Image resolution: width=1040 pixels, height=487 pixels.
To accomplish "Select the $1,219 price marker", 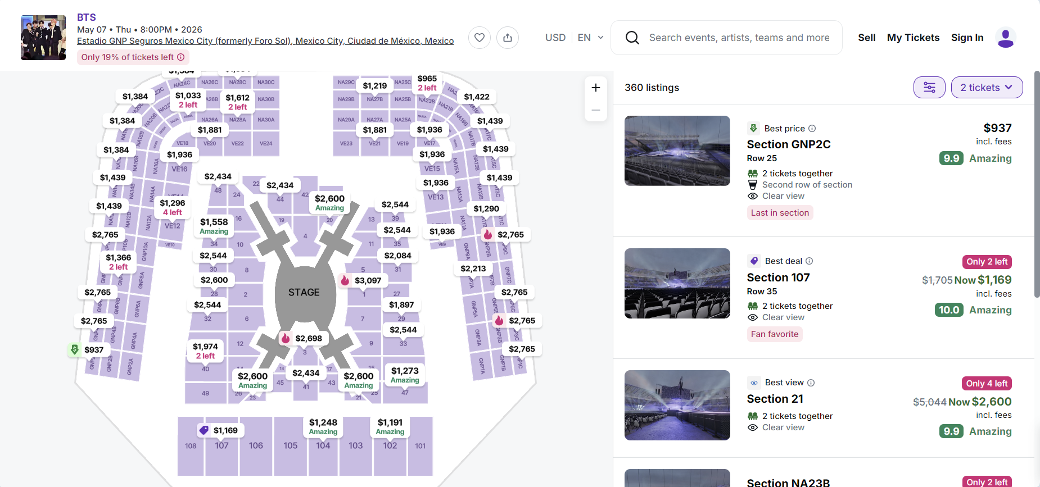I will 375,86.
